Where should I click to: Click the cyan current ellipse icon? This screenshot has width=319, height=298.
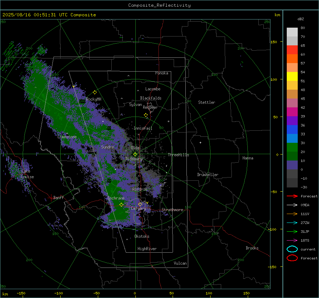point(292,249)
